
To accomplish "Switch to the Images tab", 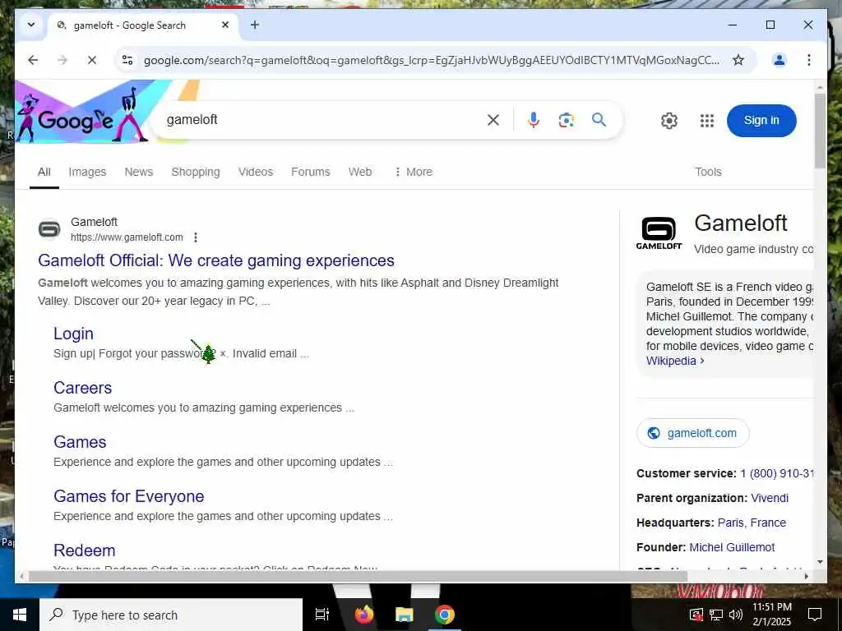I will click(x=87, y=172).
